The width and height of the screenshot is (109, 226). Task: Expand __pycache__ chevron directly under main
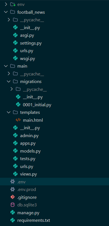click(x=9, y=74)
